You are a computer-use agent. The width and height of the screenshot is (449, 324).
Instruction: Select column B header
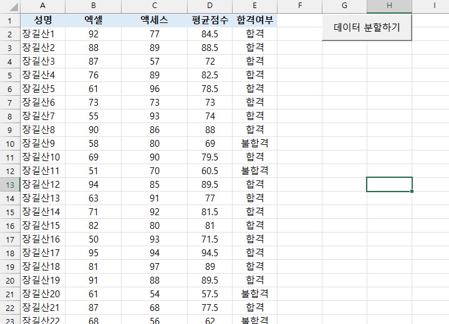[94, 6]
